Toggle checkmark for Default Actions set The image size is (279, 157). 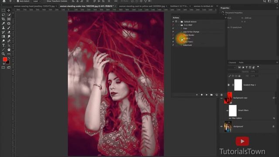(x=173, y=21)
